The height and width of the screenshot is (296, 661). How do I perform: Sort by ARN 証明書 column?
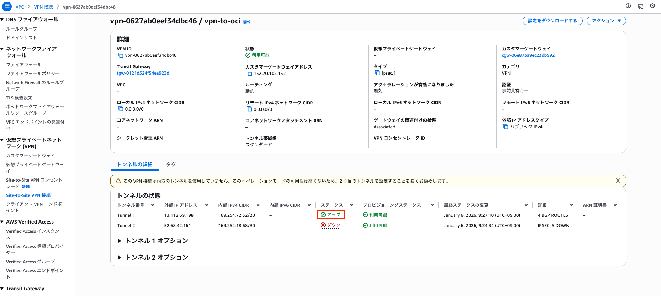pyautogui.click(x=615, y=205)
